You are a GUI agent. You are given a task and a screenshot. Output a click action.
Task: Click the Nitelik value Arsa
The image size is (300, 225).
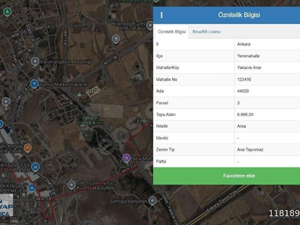point(241,126)
